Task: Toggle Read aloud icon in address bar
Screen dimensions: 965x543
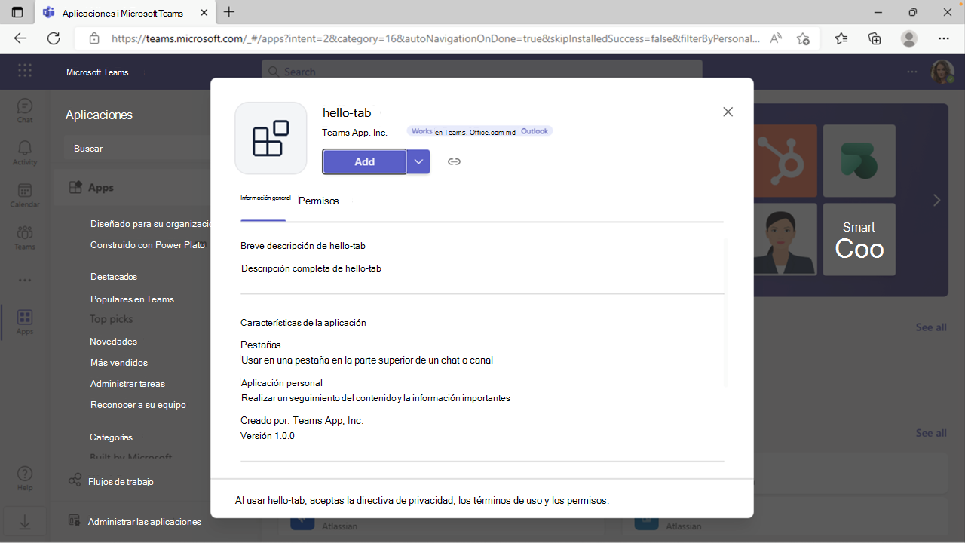Action: (x=775, y=38)
